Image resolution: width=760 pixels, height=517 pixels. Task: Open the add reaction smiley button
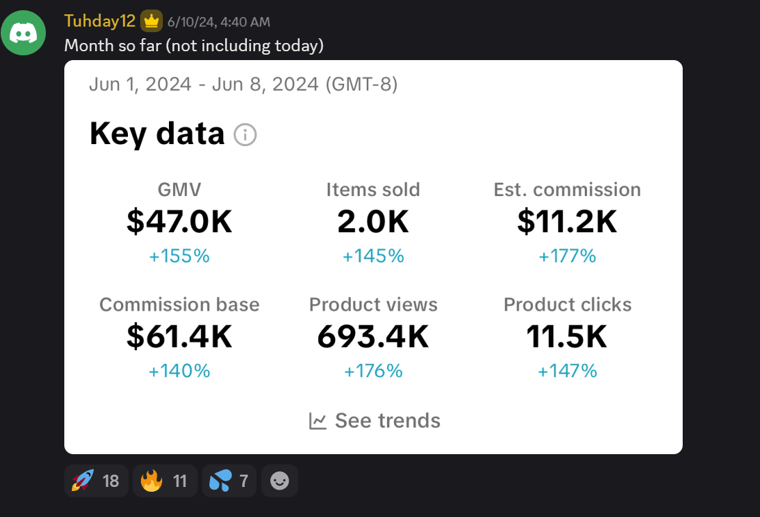[x=279, y=481]
